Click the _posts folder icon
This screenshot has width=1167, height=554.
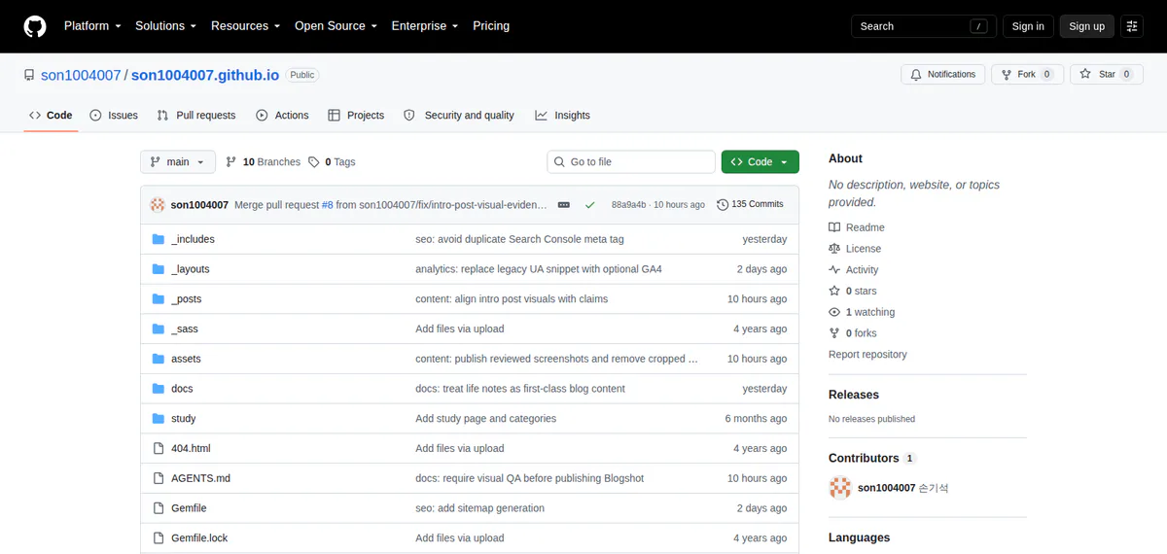tap(159, 299)
